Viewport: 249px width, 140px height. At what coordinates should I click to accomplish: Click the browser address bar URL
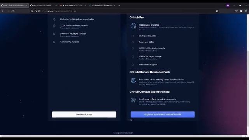(x=59, y=11)
